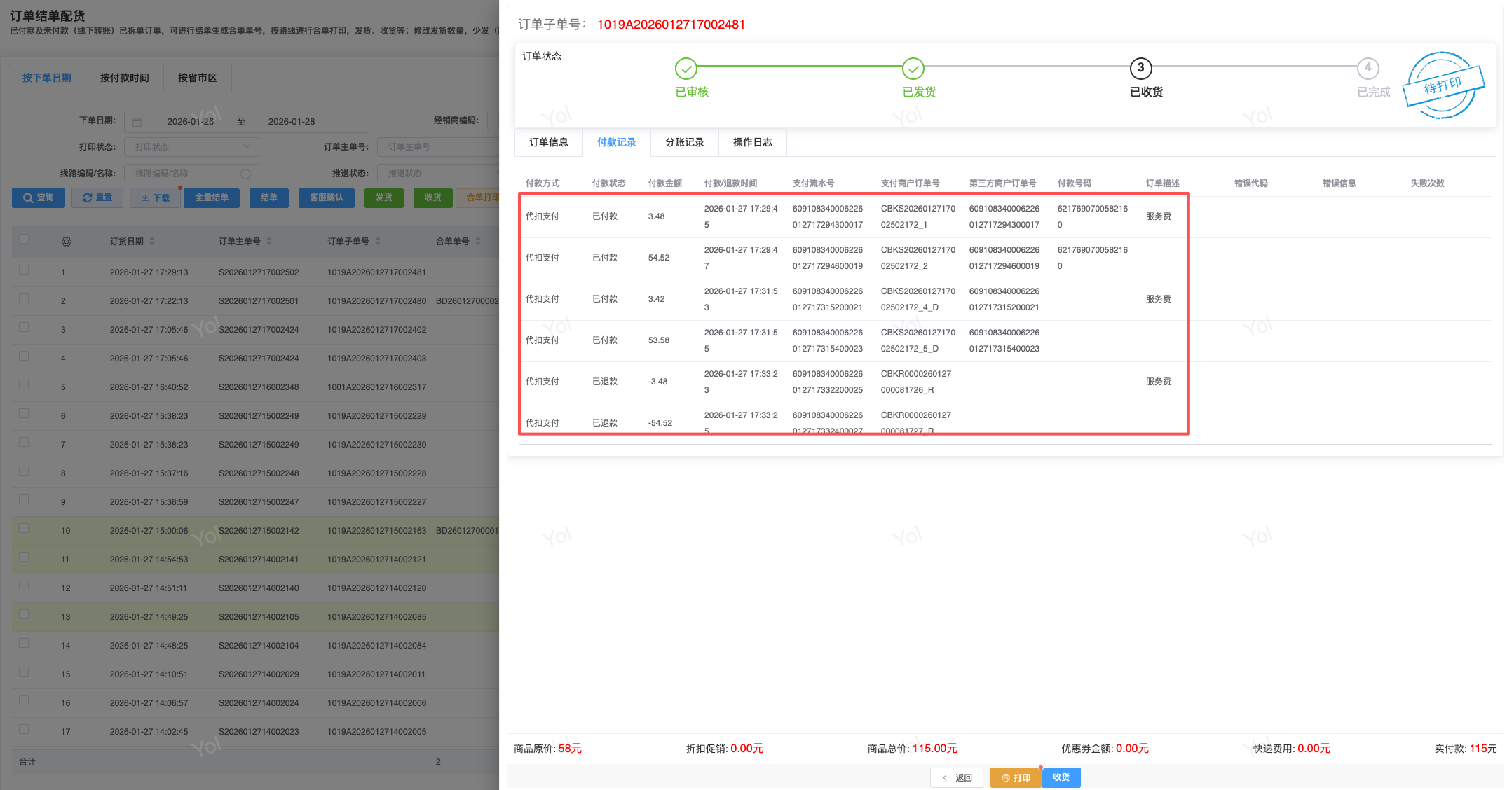Sort by 订单主单号 column arrows
Screen dimensions: 1507x790
(x=269, y=242)
